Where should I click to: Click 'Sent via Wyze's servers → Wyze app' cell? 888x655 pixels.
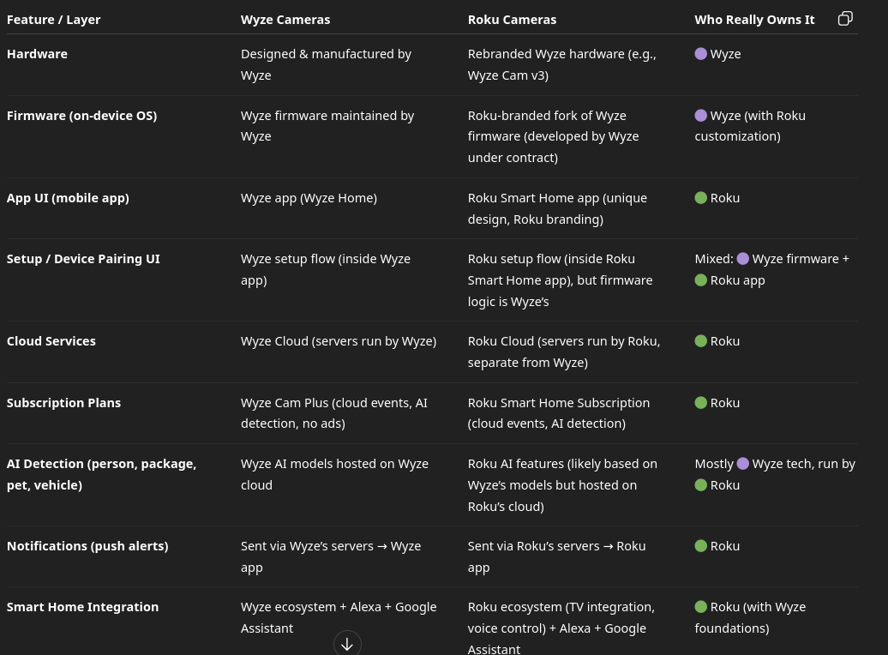tap(331, 557)
